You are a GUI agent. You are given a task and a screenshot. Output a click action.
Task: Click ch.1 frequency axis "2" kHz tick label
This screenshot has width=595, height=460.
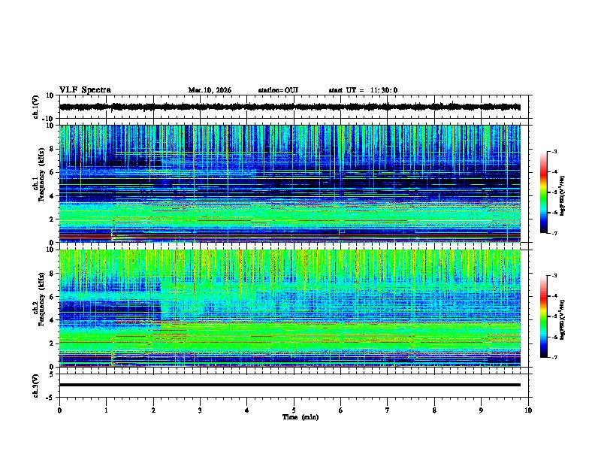pyautogui.click(x=53, y=219)
